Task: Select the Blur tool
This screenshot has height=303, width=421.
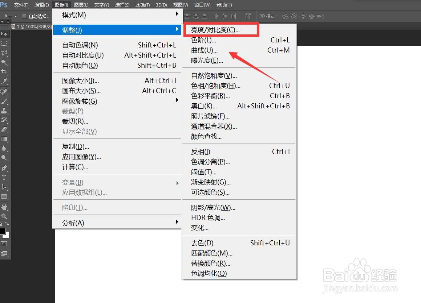Action: tap(4, 148)
